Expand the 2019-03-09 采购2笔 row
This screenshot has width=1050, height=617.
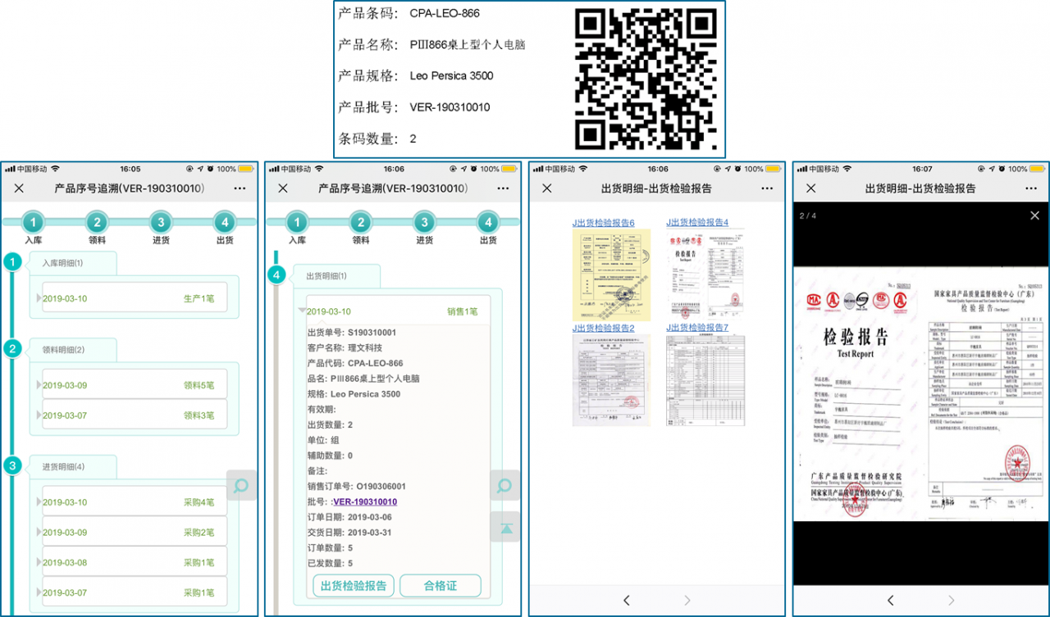pyautogui.click(x=134, y=533)
